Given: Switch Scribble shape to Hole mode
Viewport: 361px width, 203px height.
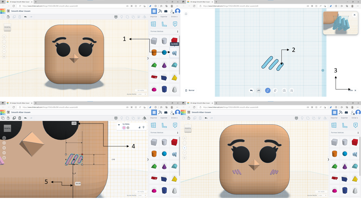Looking at the screenshot, I should 128,128.
